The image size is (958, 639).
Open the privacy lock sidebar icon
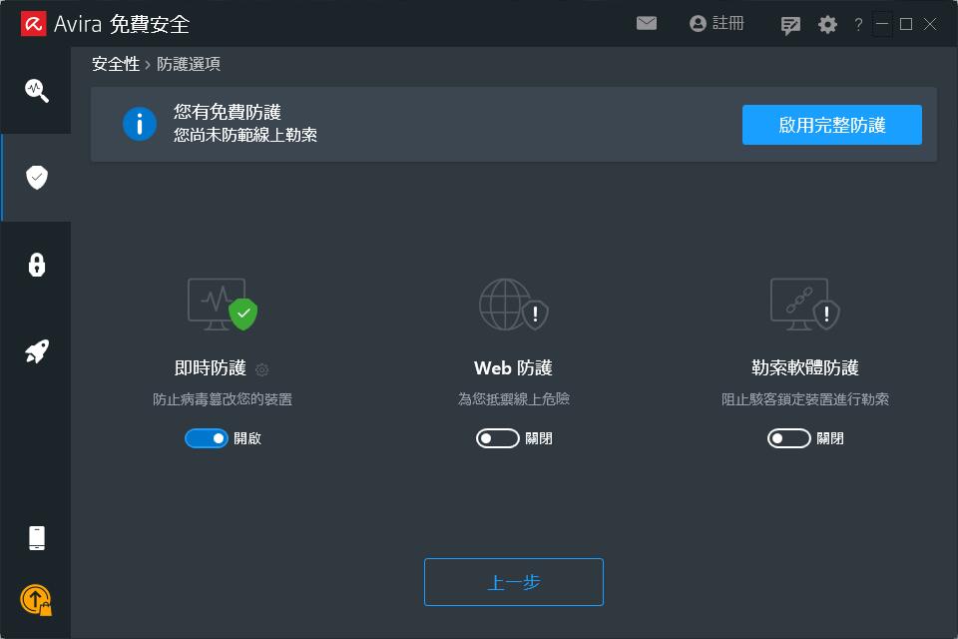click(37, 265)
